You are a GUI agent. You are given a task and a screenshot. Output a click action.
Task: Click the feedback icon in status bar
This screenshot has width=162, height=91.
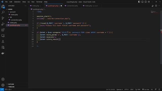156,89
